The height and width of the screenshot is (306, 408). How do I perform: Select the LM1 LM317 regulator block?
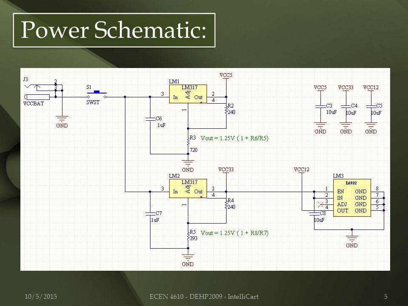188,94
